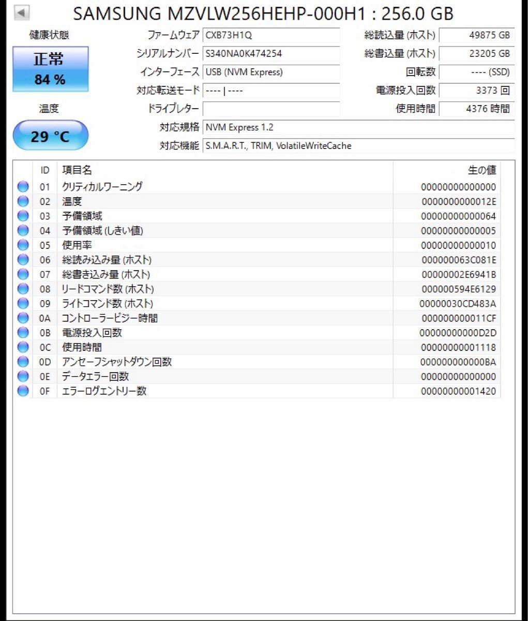Image resolution: width=528 pixels, height=621 pixels.
Task: Click the blue status dot for データエラー回数
Action: point(23,376)
